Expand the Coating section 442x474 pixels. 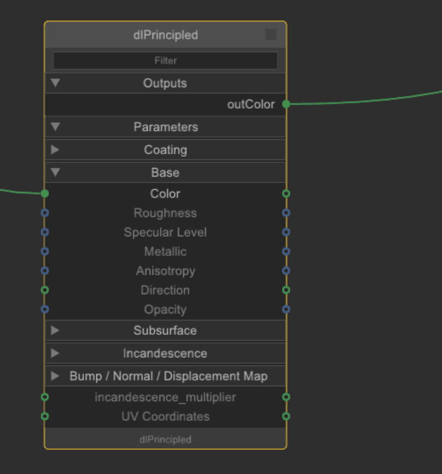pos(55,150)
